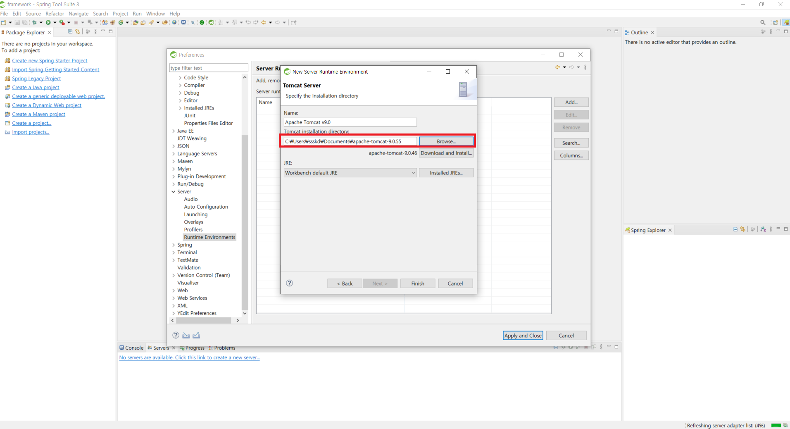Click the Back button in the wizard

(x=345, y=284)
